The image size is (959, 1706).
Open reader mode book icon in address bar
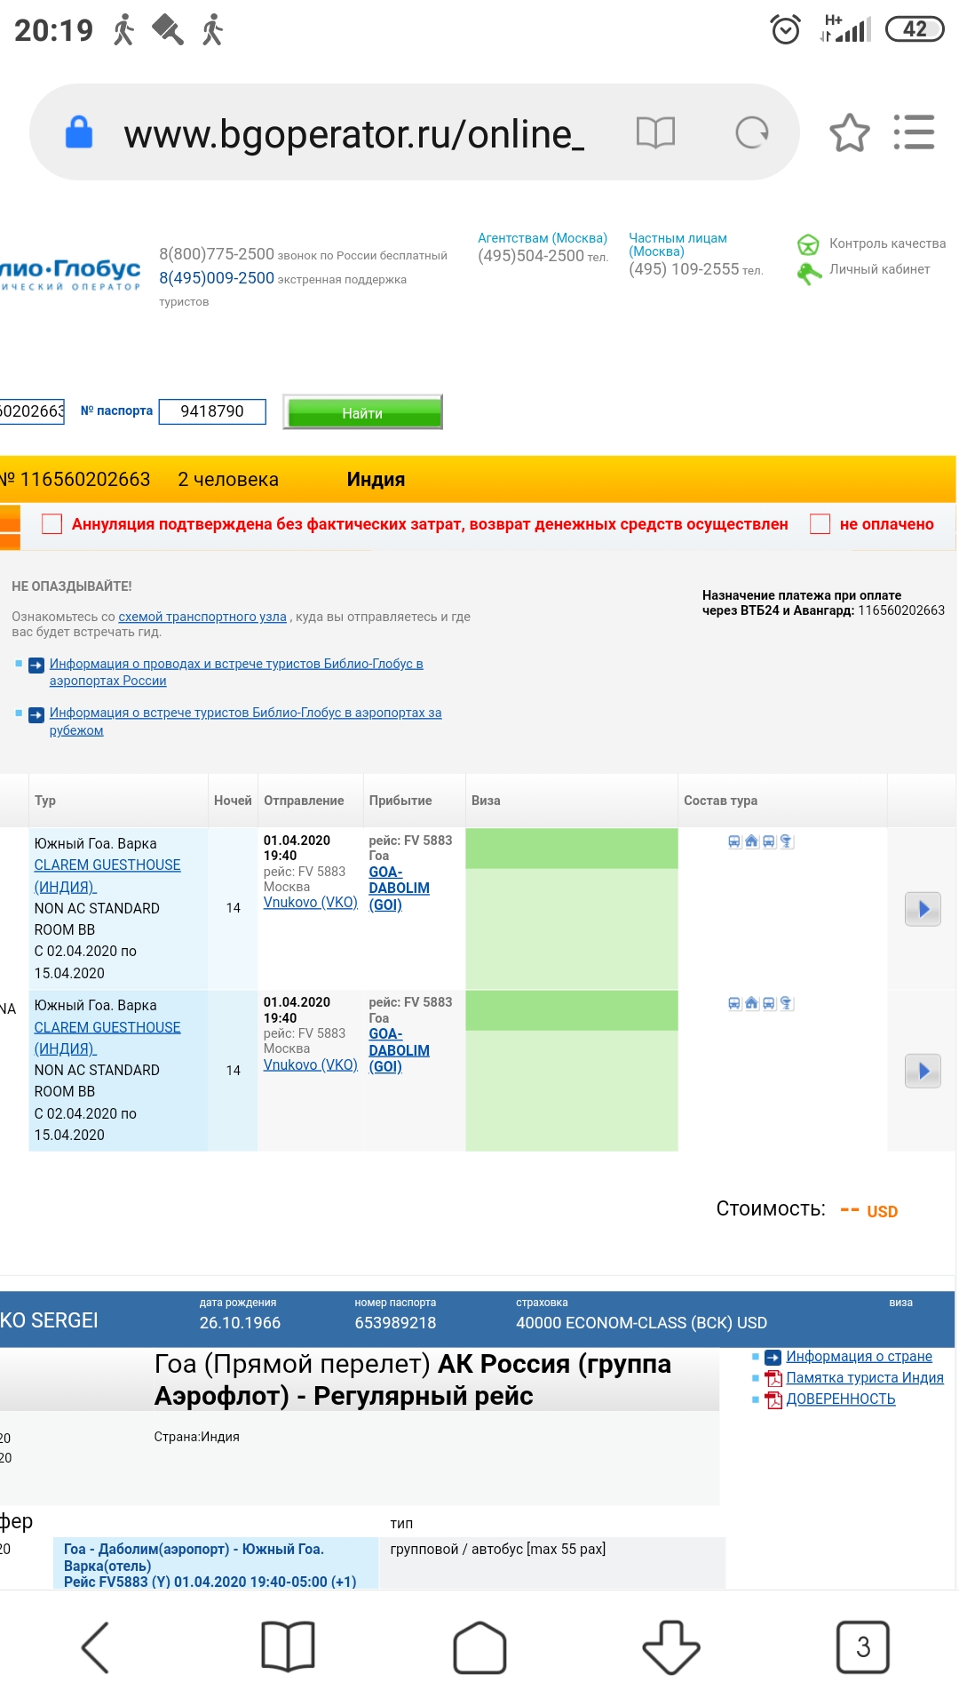[655, 132]
